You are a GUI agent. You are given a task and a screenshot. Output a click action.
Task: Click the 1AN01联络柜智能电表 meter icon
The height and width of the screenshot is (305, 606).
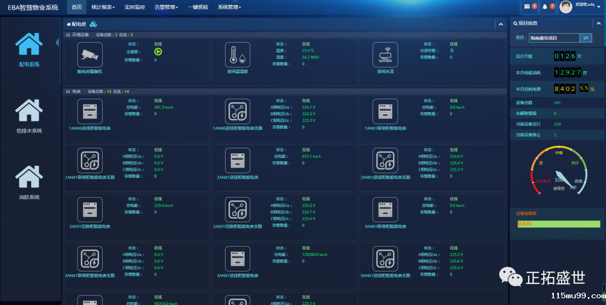tap(385, 111)
